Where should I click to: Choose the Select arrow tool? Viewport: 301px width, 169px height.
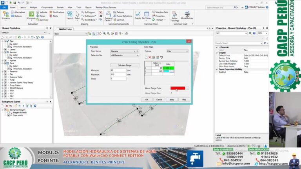tap(77, 15)
